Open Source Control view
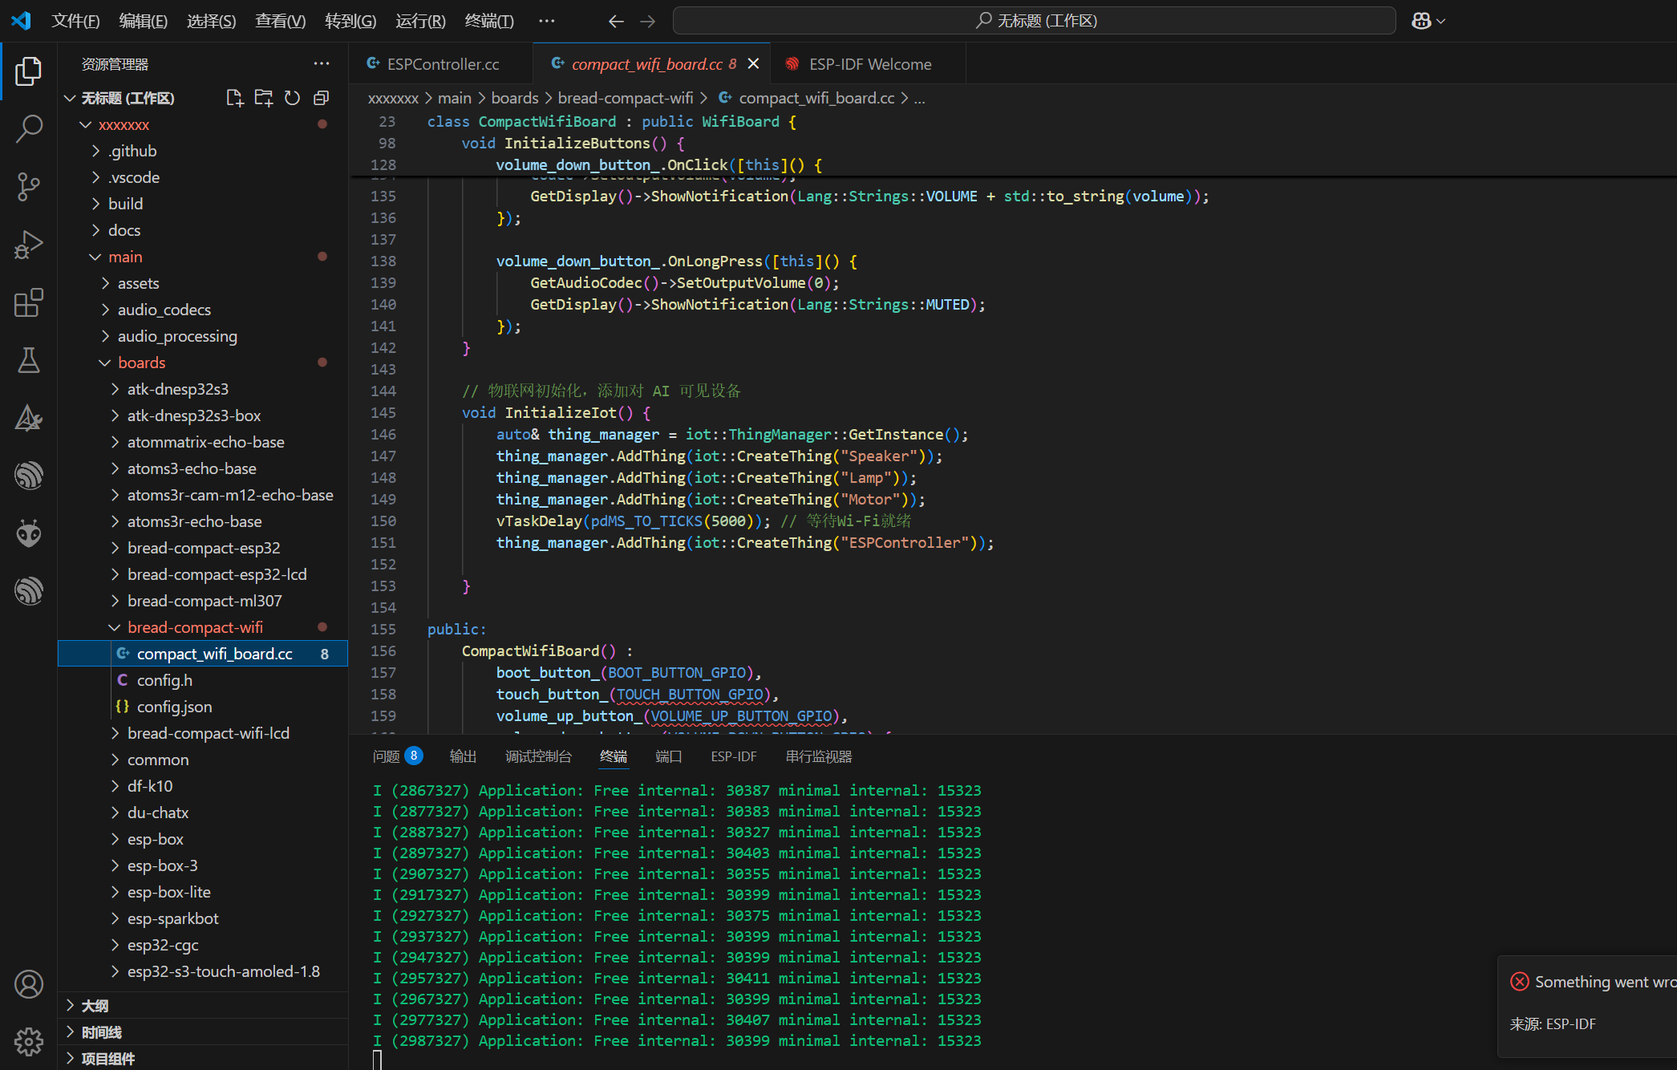Image resolution: width=1677 pixels, height=1070 pixels. pyautogui.click(x=29, y=186)
